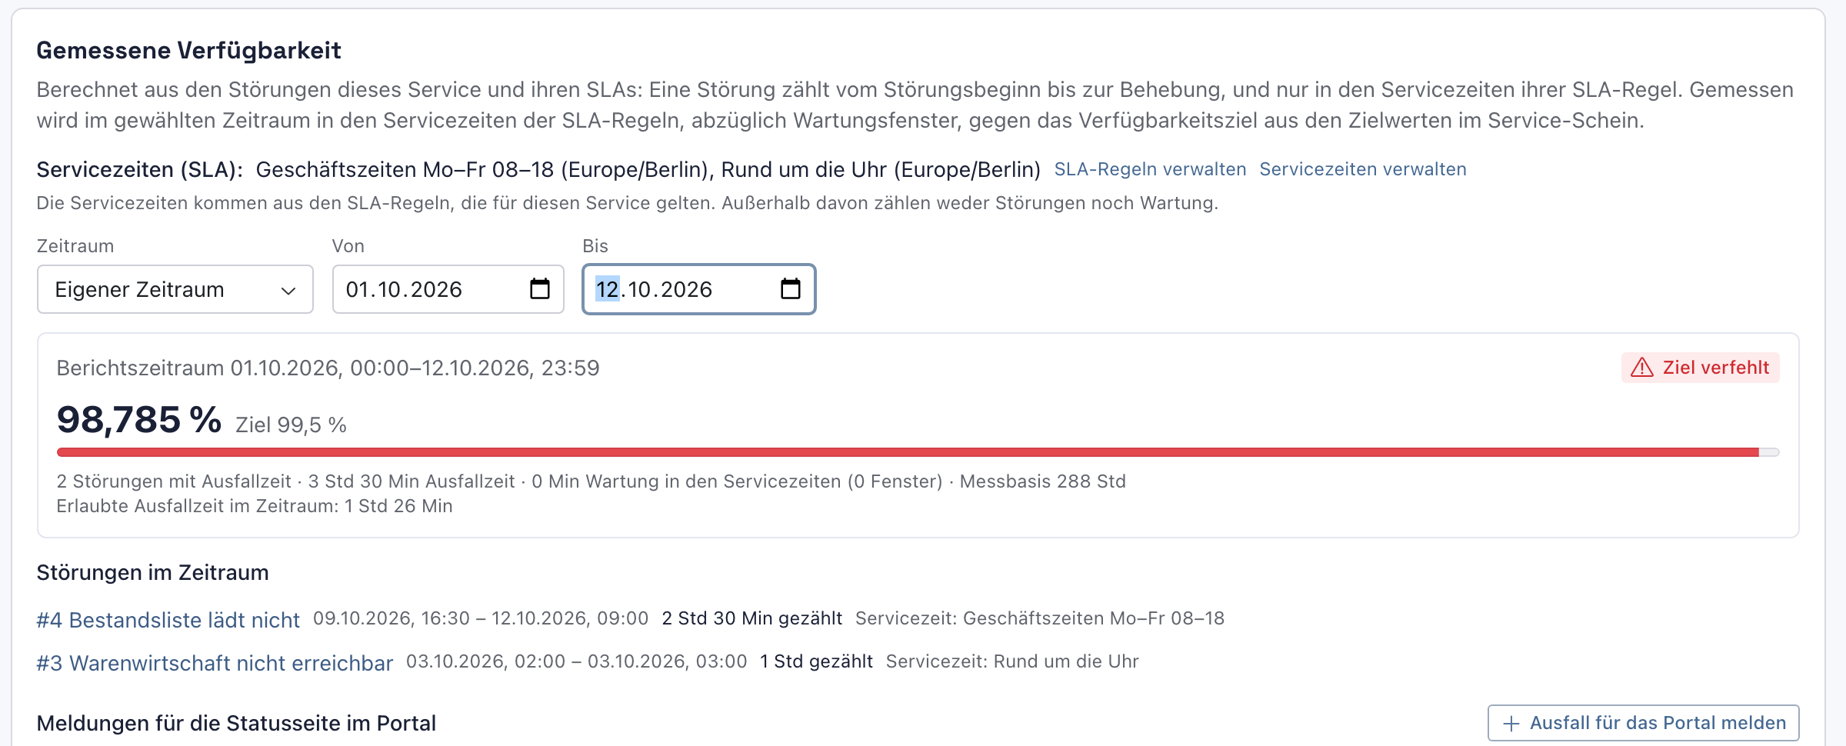Open the calendar picker in the Bis field

791,289
